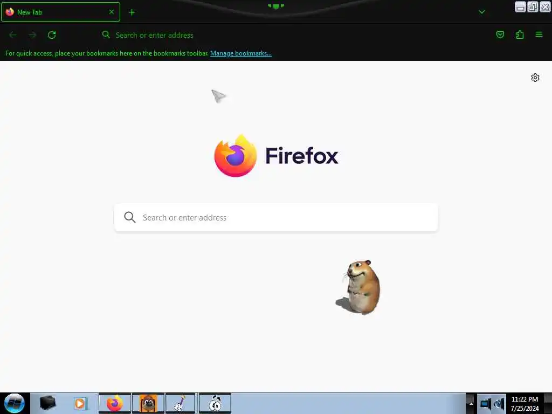Open the Windows Start orb
This screenshot has height=414, width=552.
coord(15,403)
